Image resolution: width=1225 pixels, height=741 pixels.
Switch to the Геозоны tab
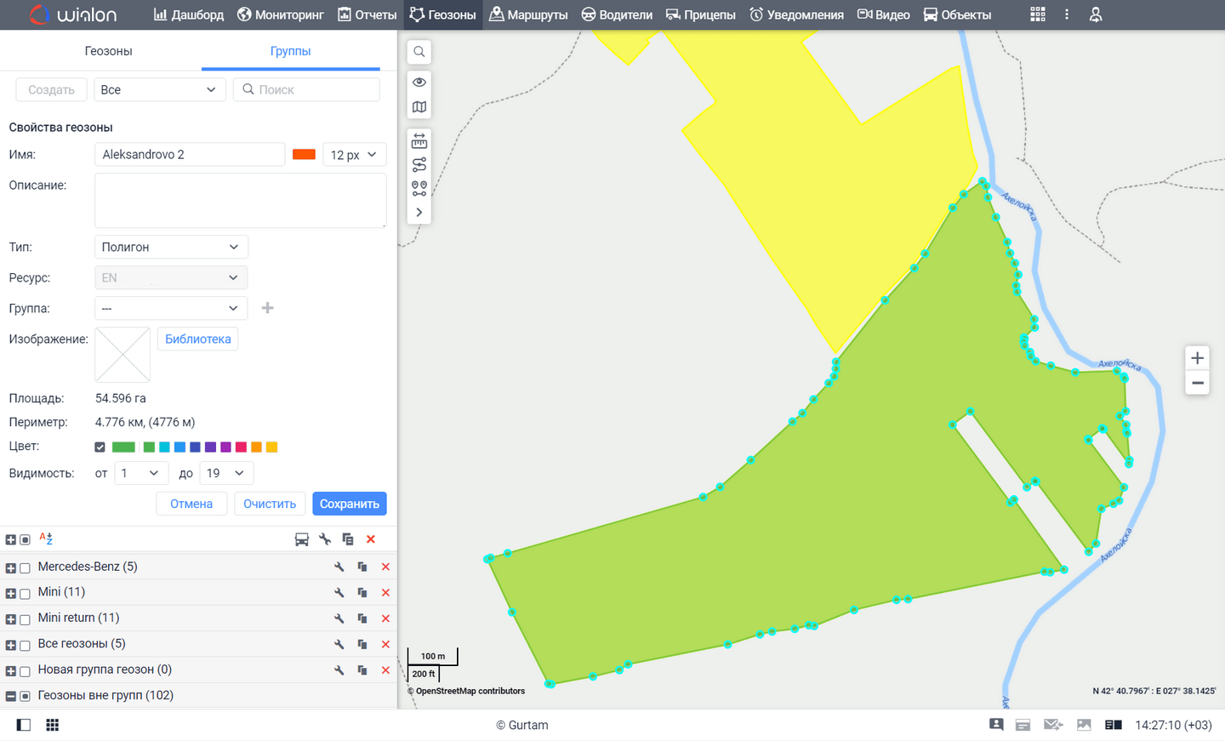[x=108, y=51]
